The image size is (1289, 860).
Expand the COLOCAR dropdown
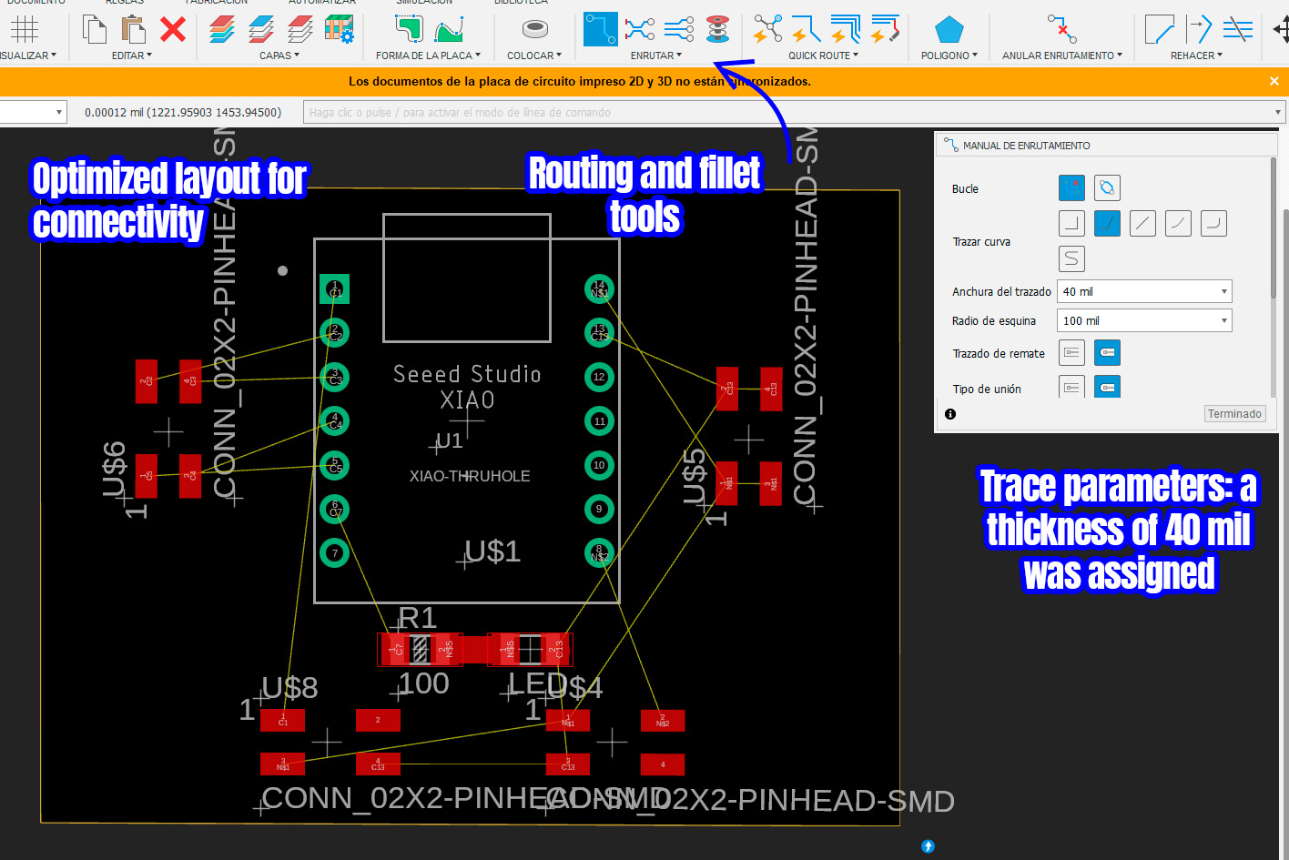[534, 56]
